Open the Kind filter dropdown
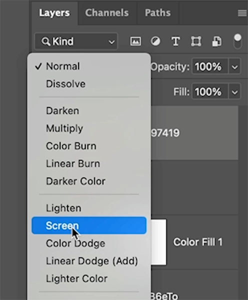The width and height of the screenshot is (248, 300). tap(76, 41)
